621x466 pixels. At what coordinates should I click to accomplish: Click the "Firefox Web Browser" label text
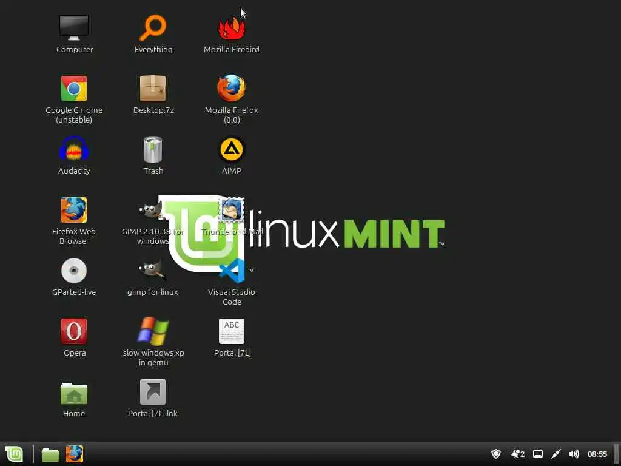(74, 236)
